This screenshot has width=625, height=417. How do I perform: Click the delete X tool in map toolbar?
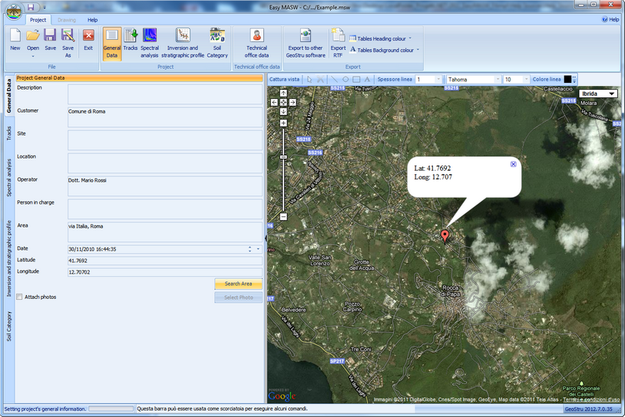320,79
